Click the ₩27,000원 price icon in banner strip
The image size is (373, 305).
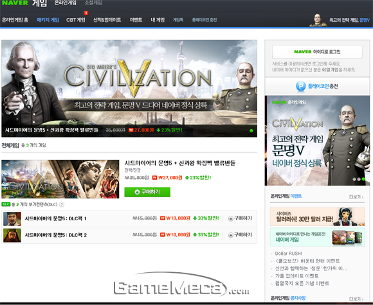point(131,130)
